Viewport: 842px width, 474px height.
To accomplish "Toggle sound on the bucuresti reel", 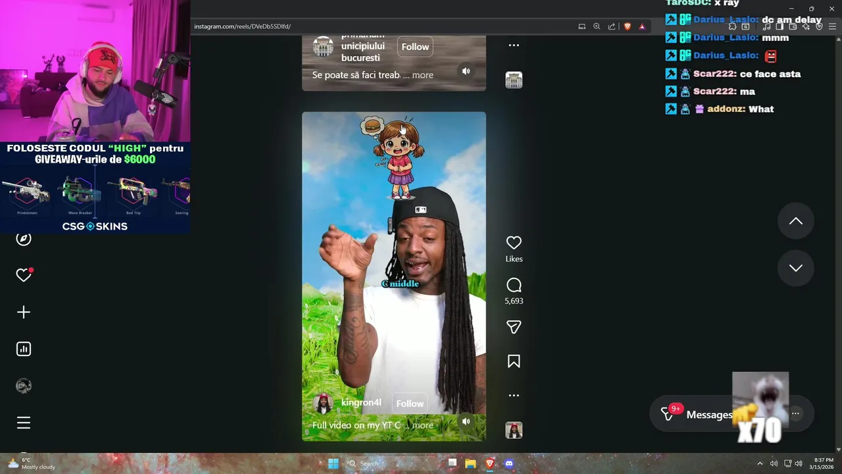I will [466, 71].
